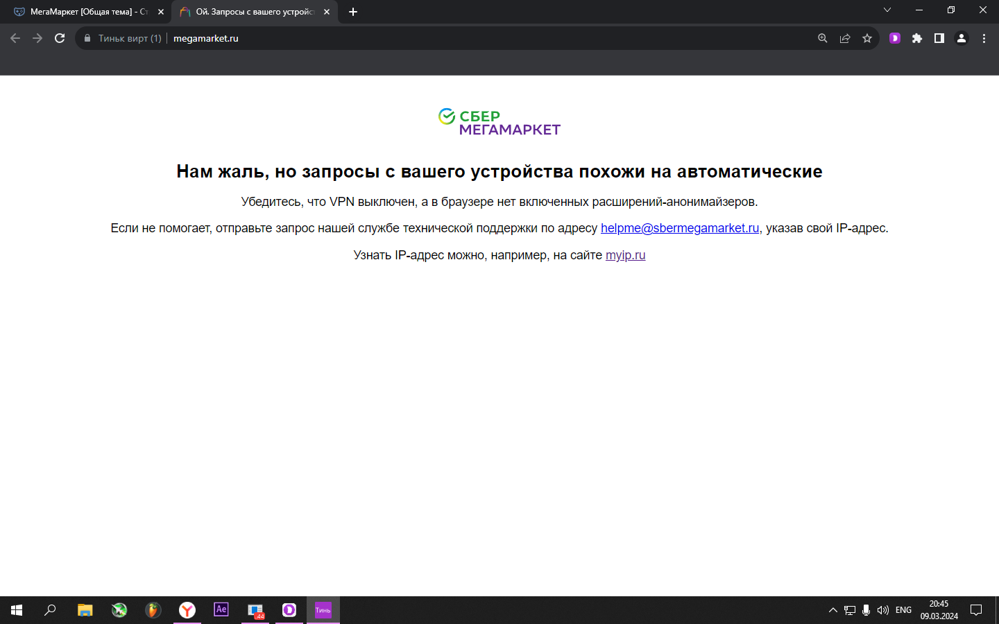Close the 'Ой. Запросы с вашего устройства' tab
Screen dimensions: 999x624
(x=327, y=12)
